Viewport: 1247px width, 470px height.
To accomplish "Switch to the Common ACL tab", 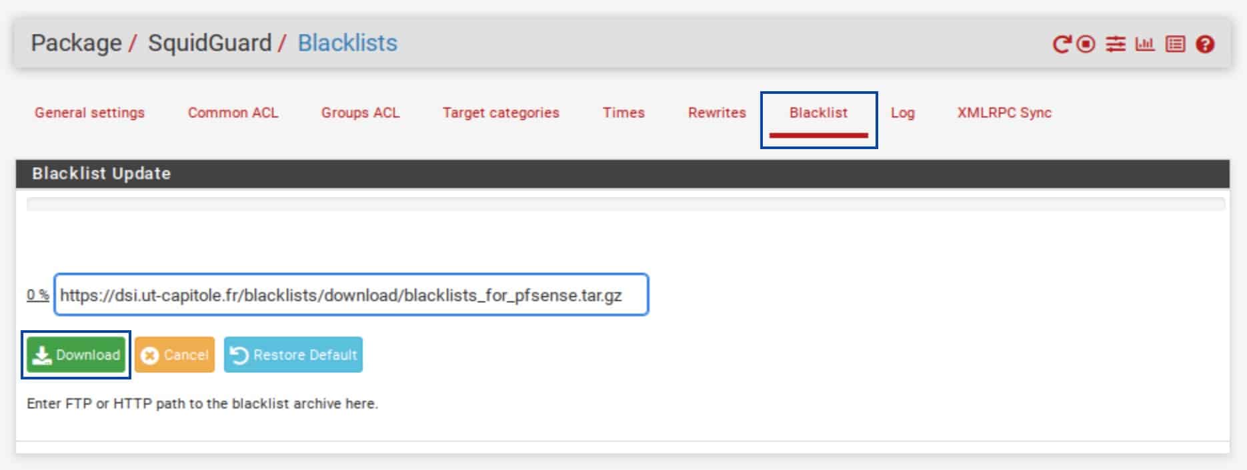I will 233,113.
